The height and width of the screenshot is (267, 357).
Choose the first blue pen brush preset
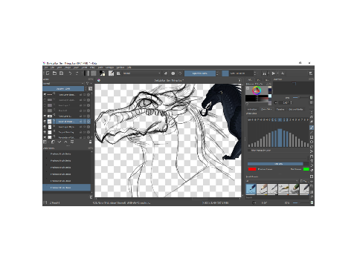251,189
